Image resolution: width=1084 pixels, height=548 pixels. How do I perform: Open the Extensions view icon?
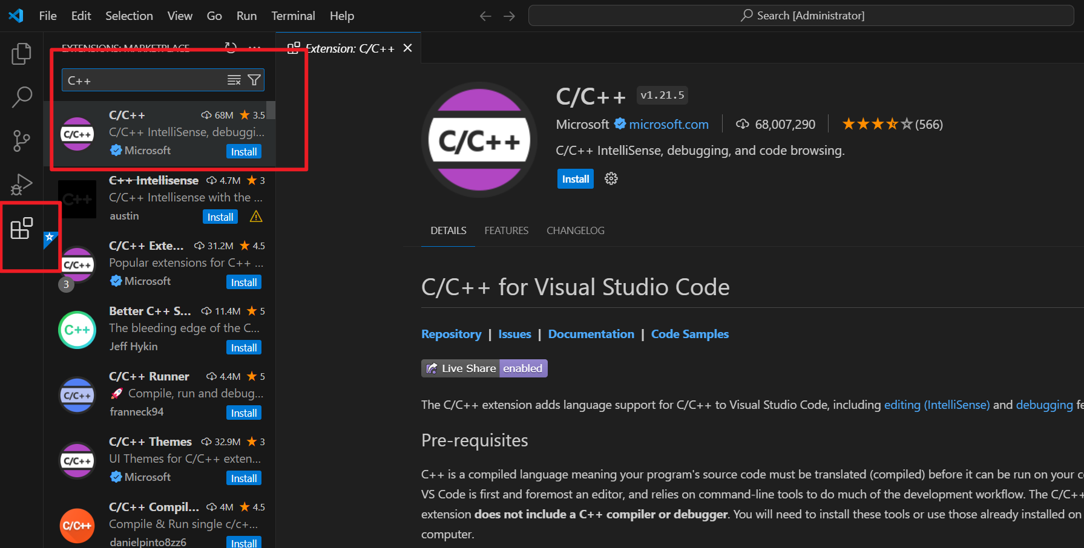[x=21, y=228]
